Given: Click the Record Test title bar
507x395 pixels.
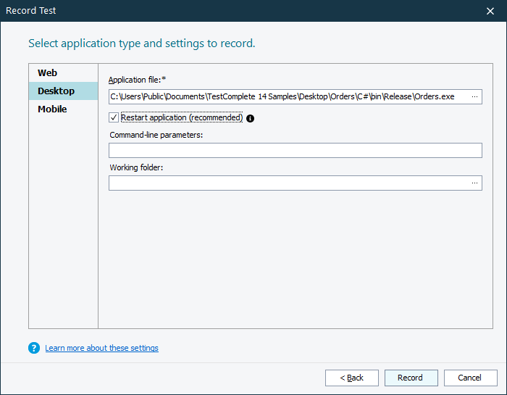Looking at the screenshot, I should coord(217,11).
